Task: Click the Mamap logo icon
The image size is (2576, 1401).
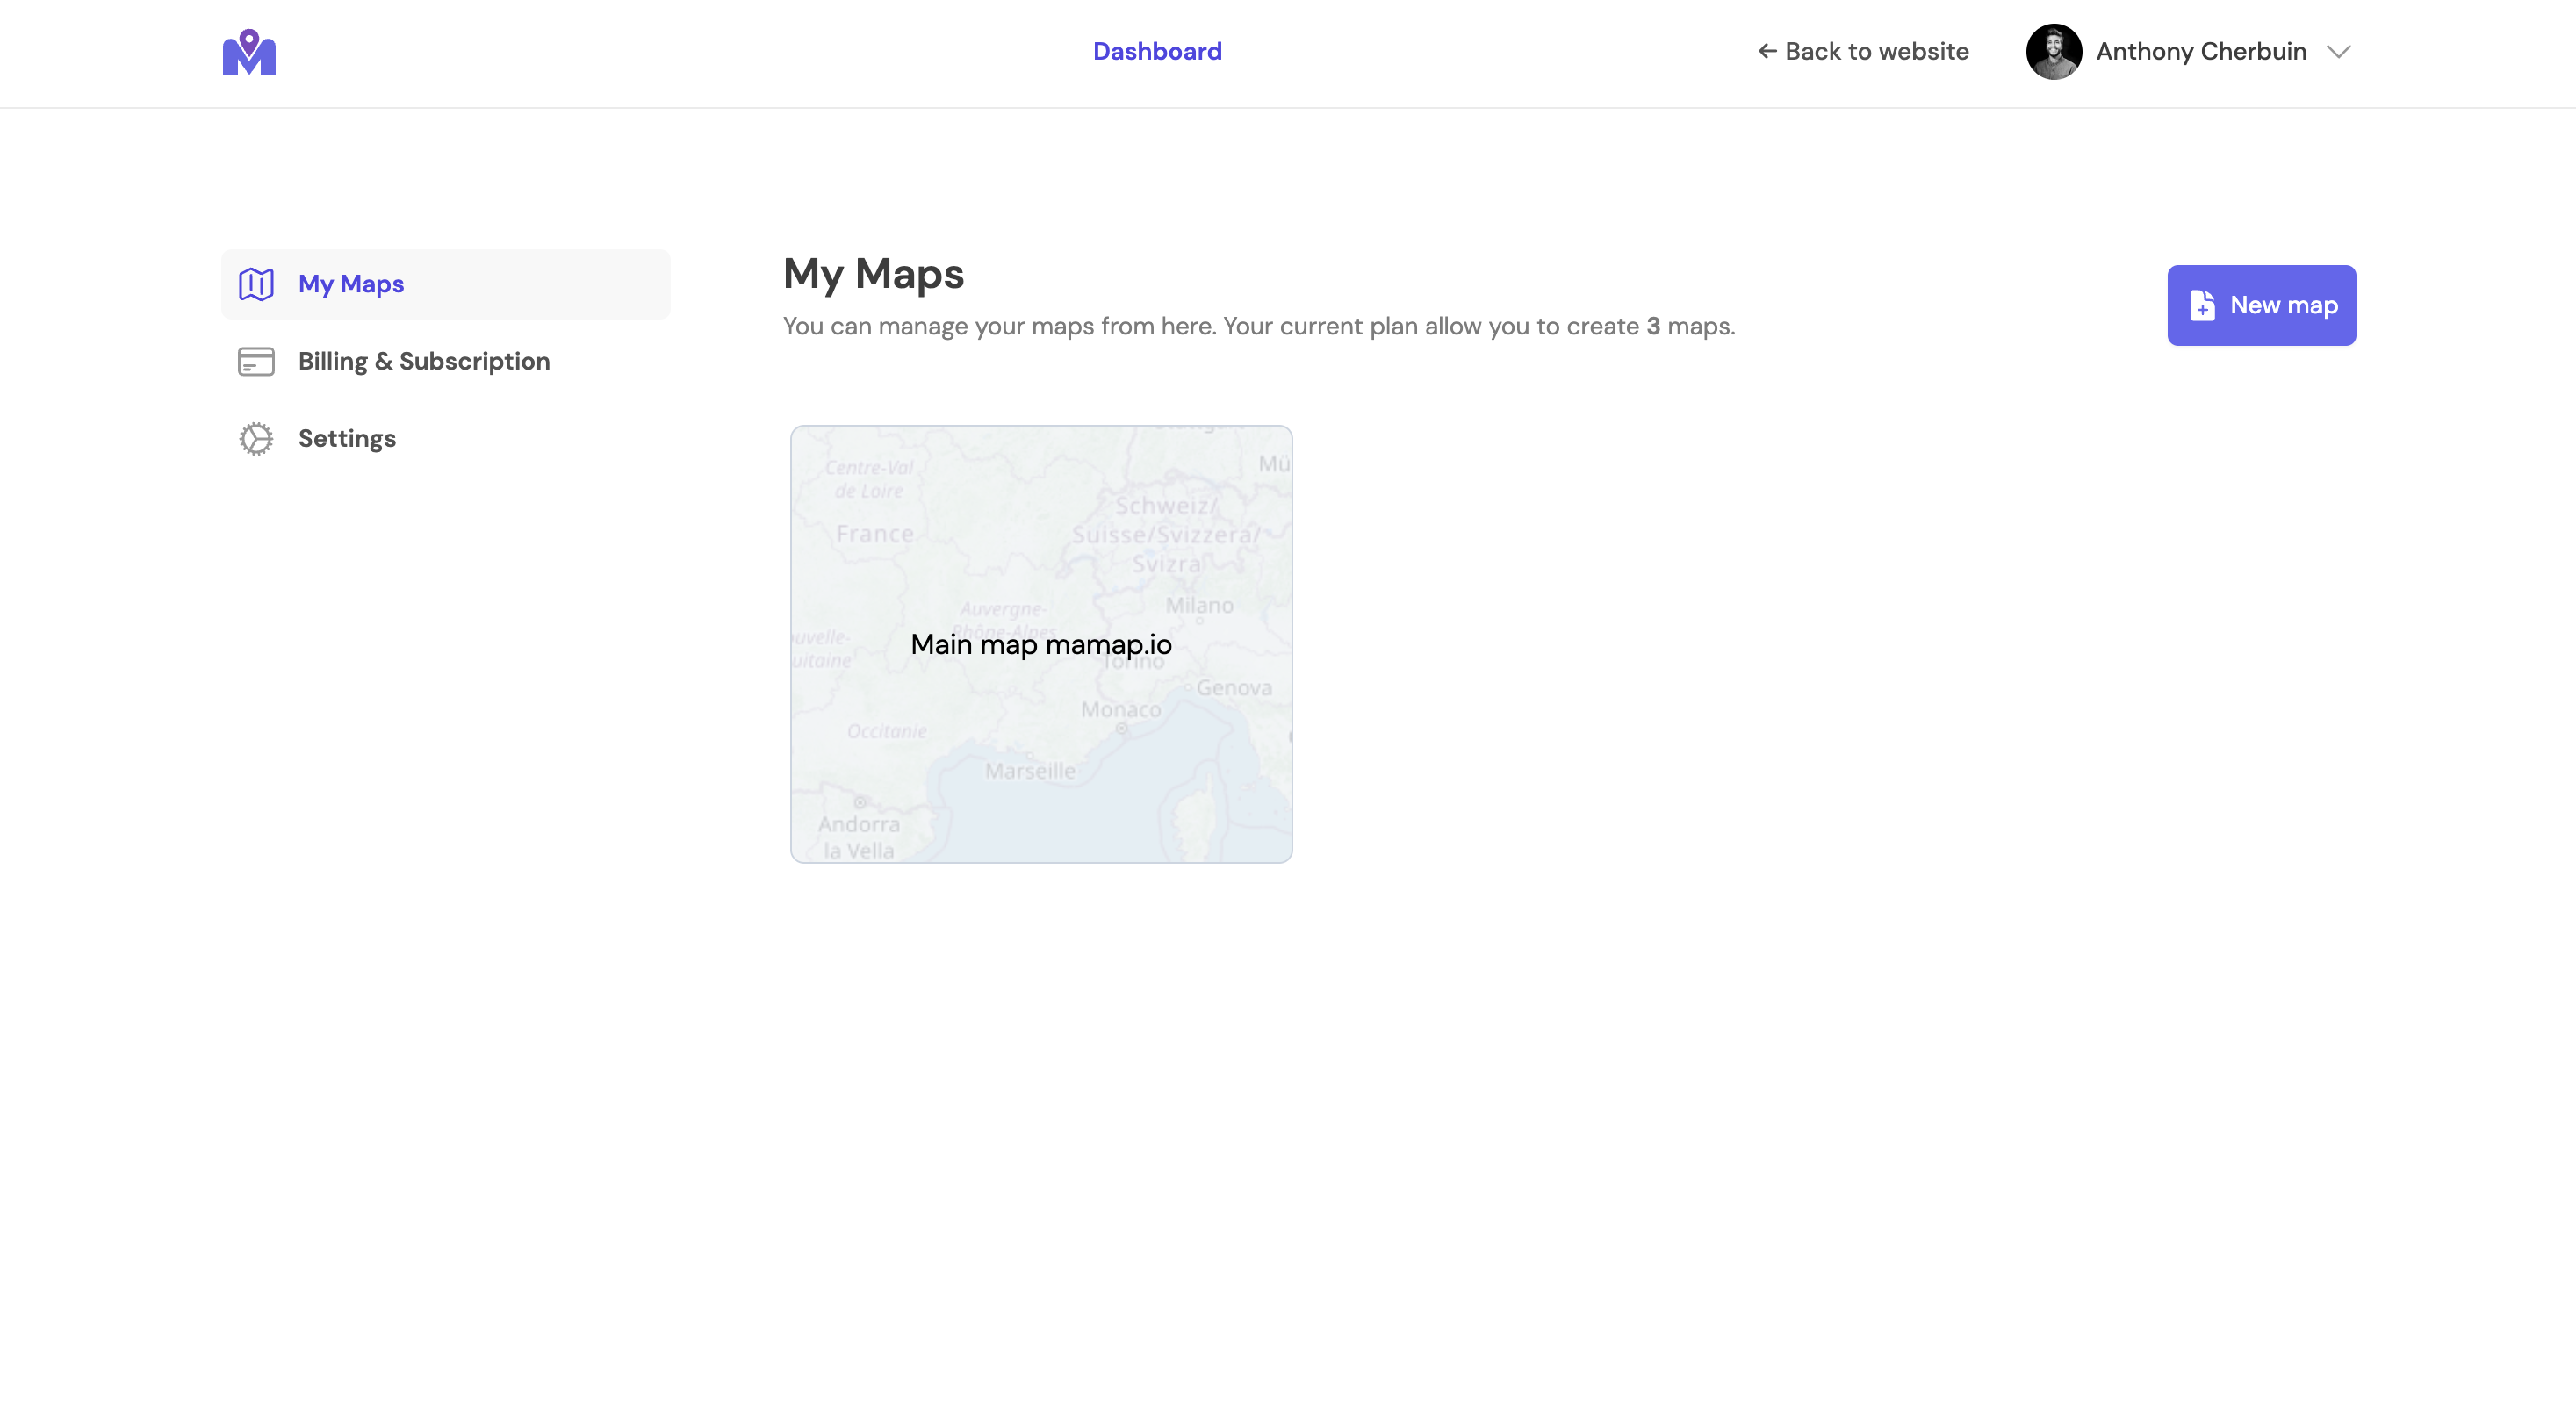Action: pyautogui.click(x=249, y=52)
